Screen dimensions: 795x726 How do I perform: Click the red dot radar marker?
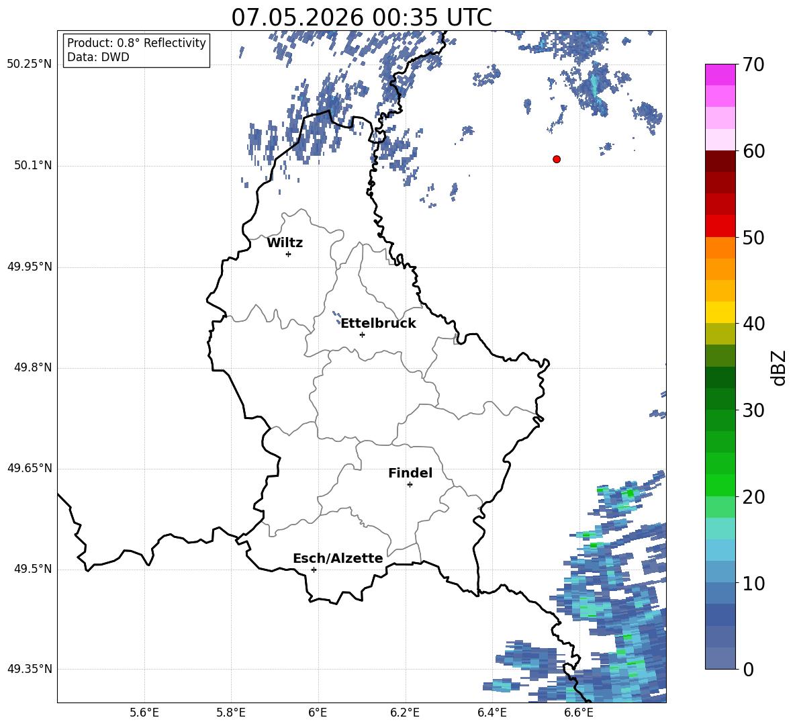point(557,159)
